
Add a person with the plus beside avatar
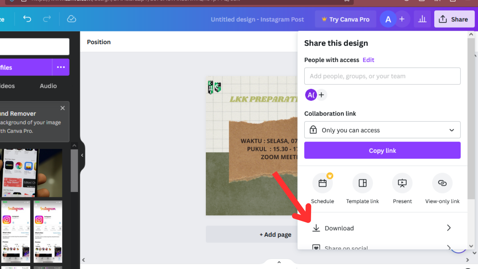tap(321, 95)
